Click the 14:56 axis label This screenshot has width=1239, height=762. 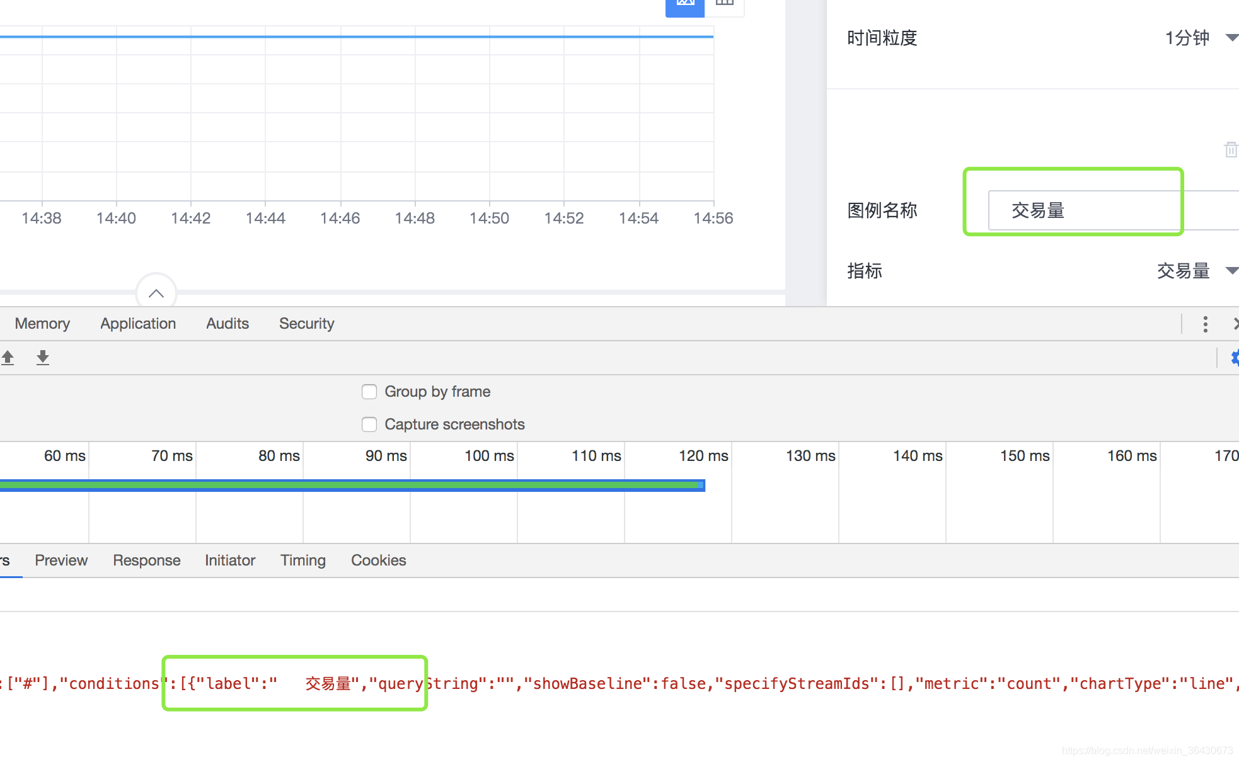pos(713,219)
